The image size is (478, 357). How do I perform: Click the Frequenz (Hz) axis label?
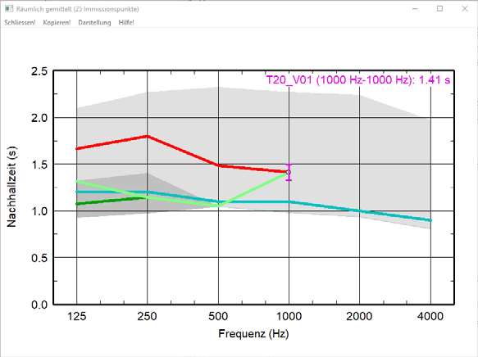pos(253,333)
